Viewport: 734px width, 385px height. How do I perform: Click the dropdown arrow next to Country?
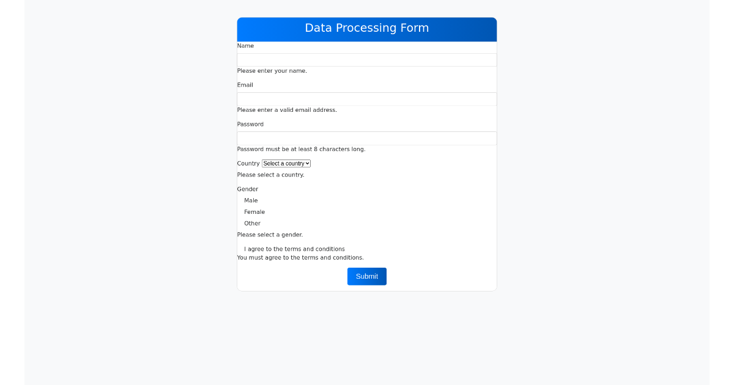tap(306, 163)
